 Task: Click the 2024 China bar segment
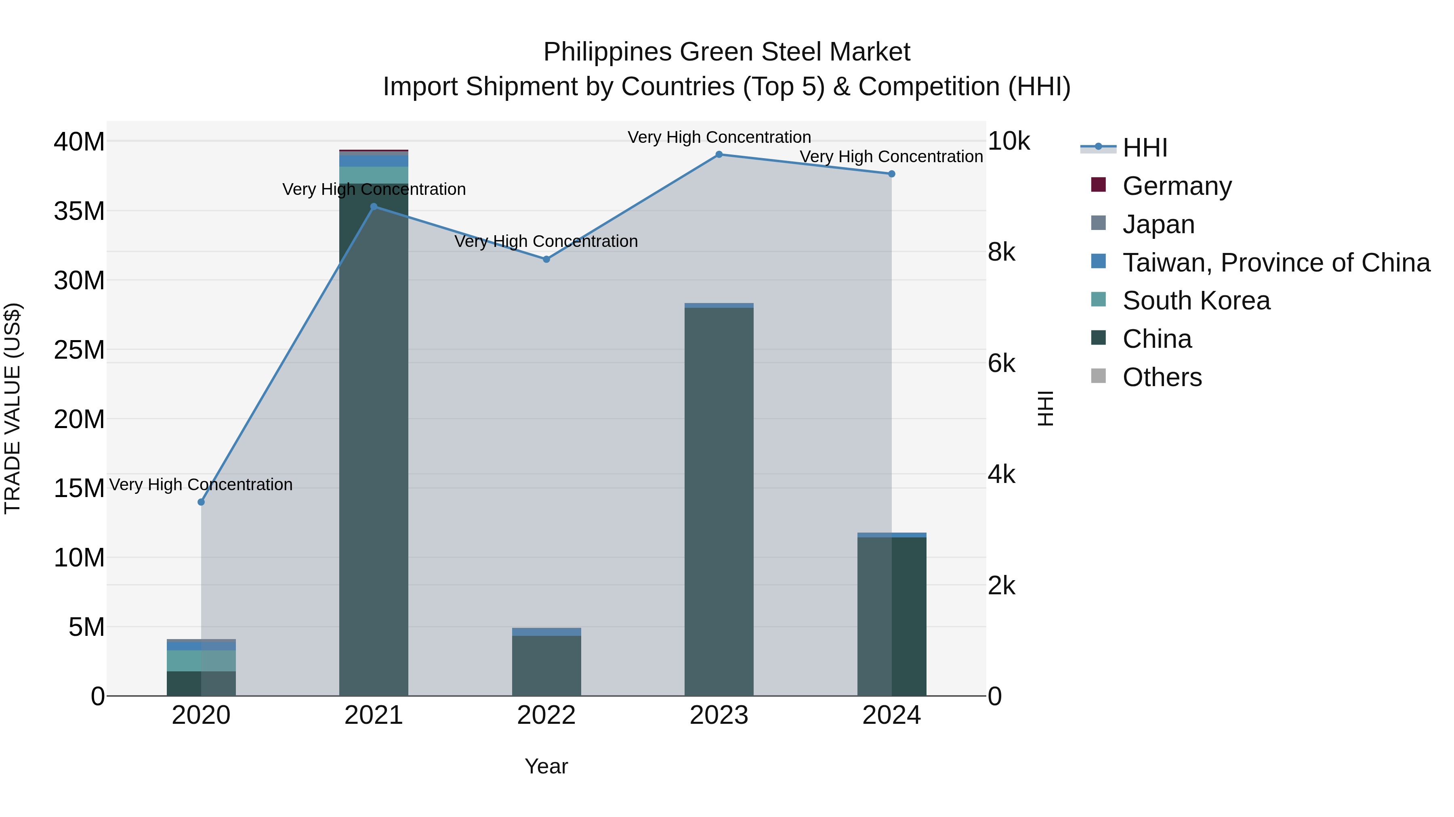892,617
